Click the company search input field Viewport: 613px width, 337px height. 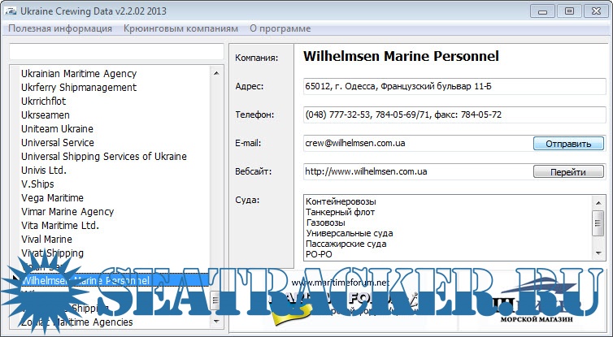click(x=115, y=52)
